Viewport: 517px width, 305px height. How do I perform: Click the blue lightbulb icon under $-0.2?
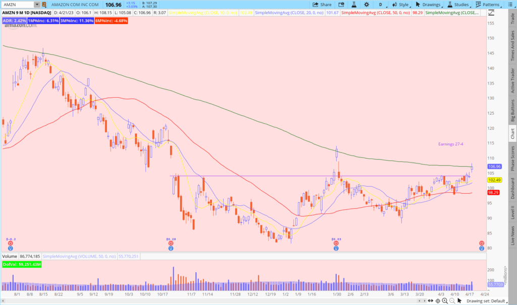(x=11, y=249)
